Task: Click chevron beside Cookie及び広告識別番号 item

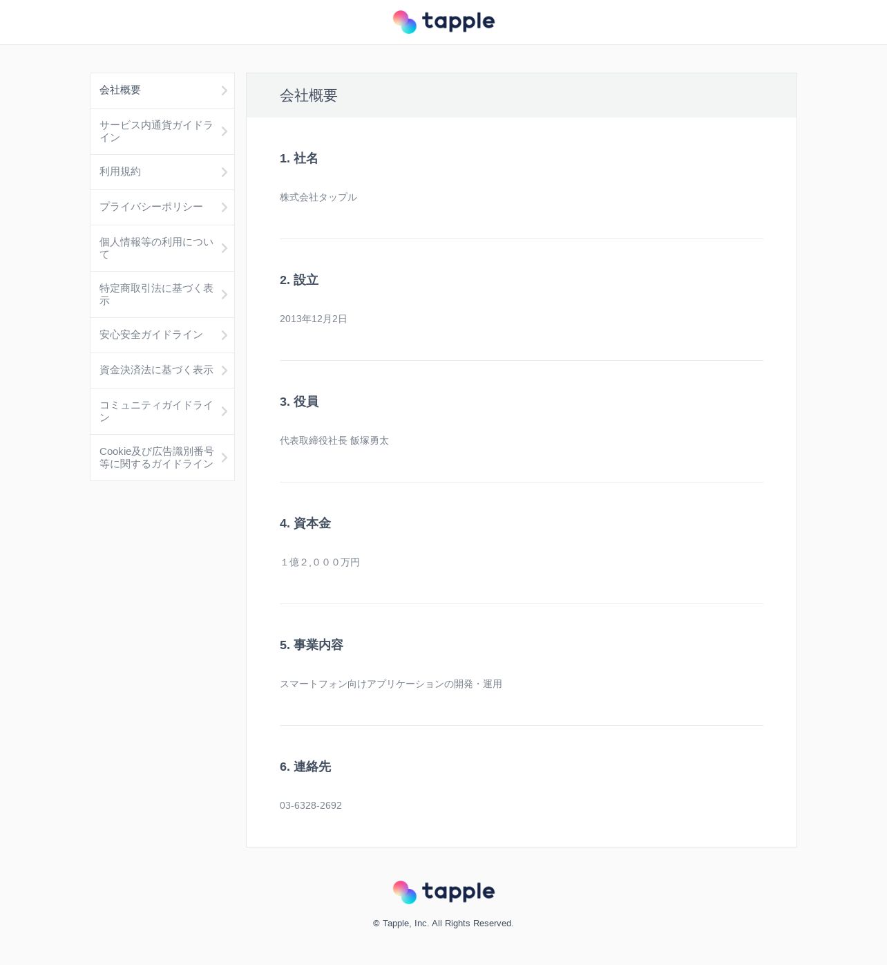Action: (x=224, y=458)
